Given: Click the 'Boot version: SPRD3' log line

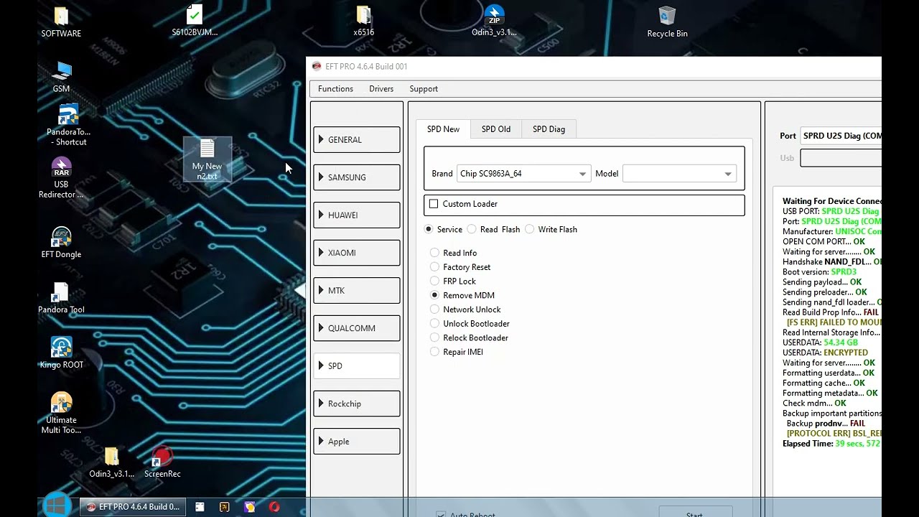Looking at the screenshot, I should [x=819, y=272].
